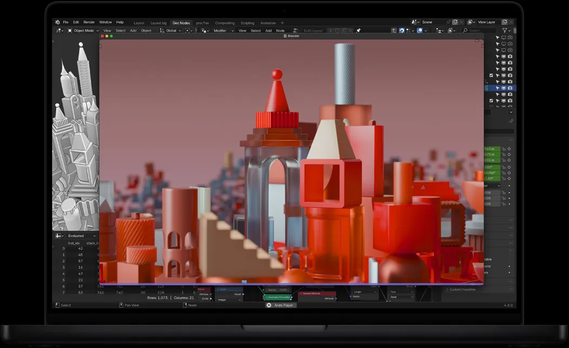Toggle camera render visibility on the highlighted object
The image size is (569, 348).
point(510,87)
